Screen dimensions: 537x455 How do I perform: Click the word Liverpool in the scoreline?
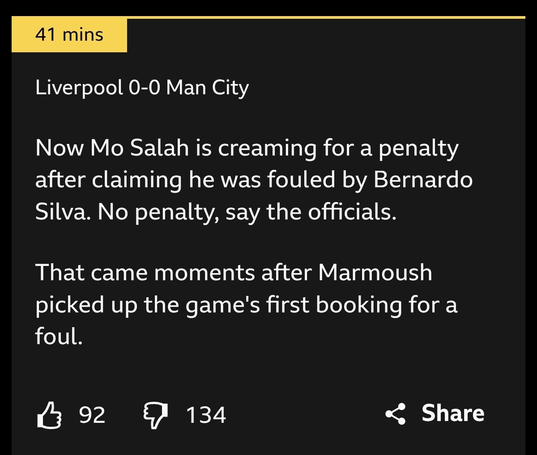(79, 88)
